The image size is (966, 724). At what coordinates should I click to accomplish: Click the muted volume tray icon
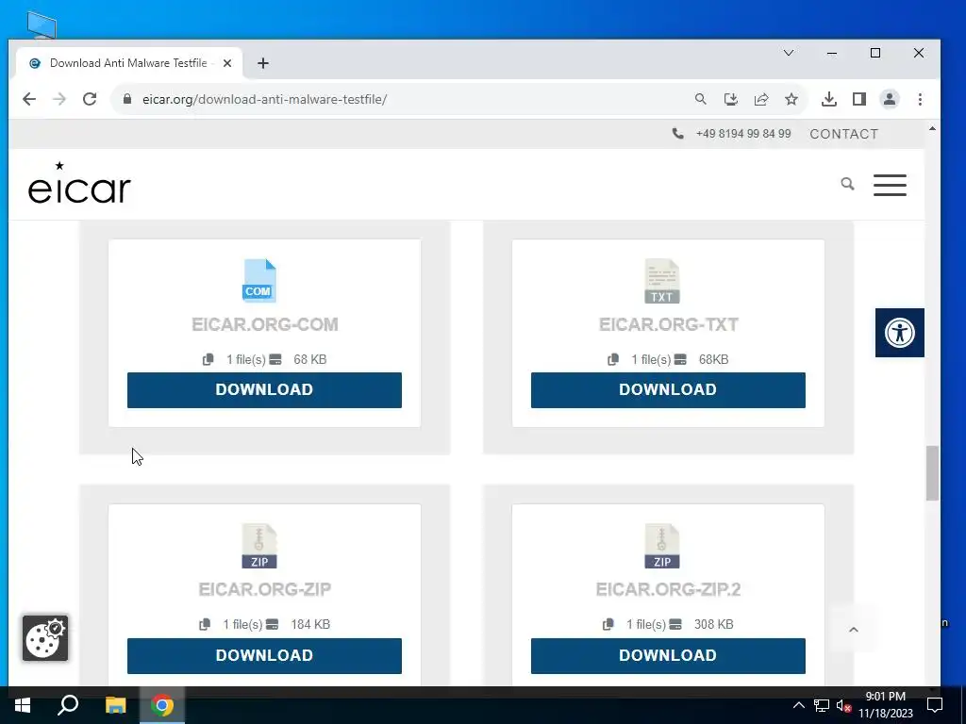843,705
